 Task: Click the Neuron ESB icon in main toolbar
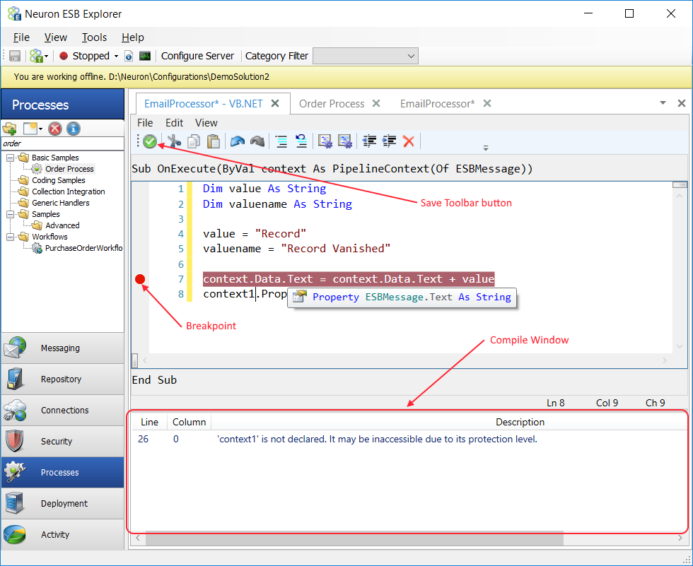pos(36,56)
